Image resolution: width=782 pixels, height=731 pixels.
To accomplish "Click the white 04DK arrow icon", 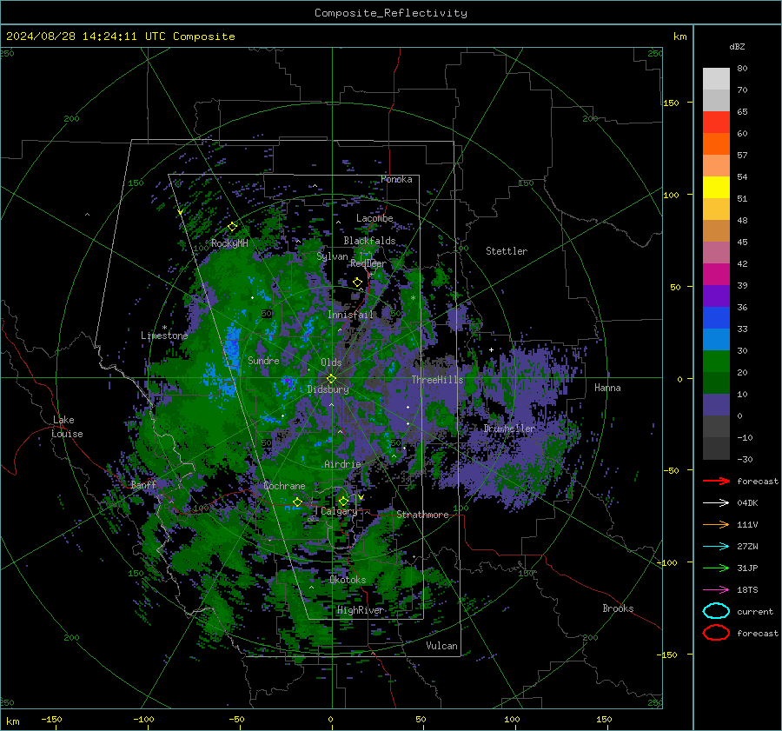I will tap(716, 503).
